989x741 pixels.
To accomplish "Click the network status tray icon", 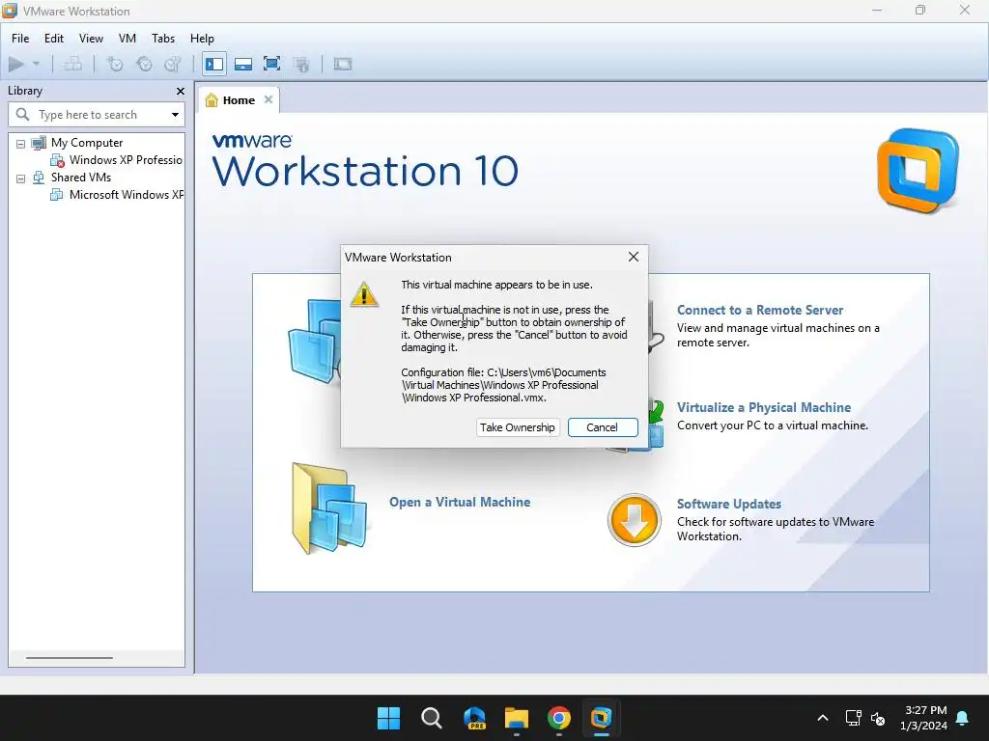I will point(853,718).
